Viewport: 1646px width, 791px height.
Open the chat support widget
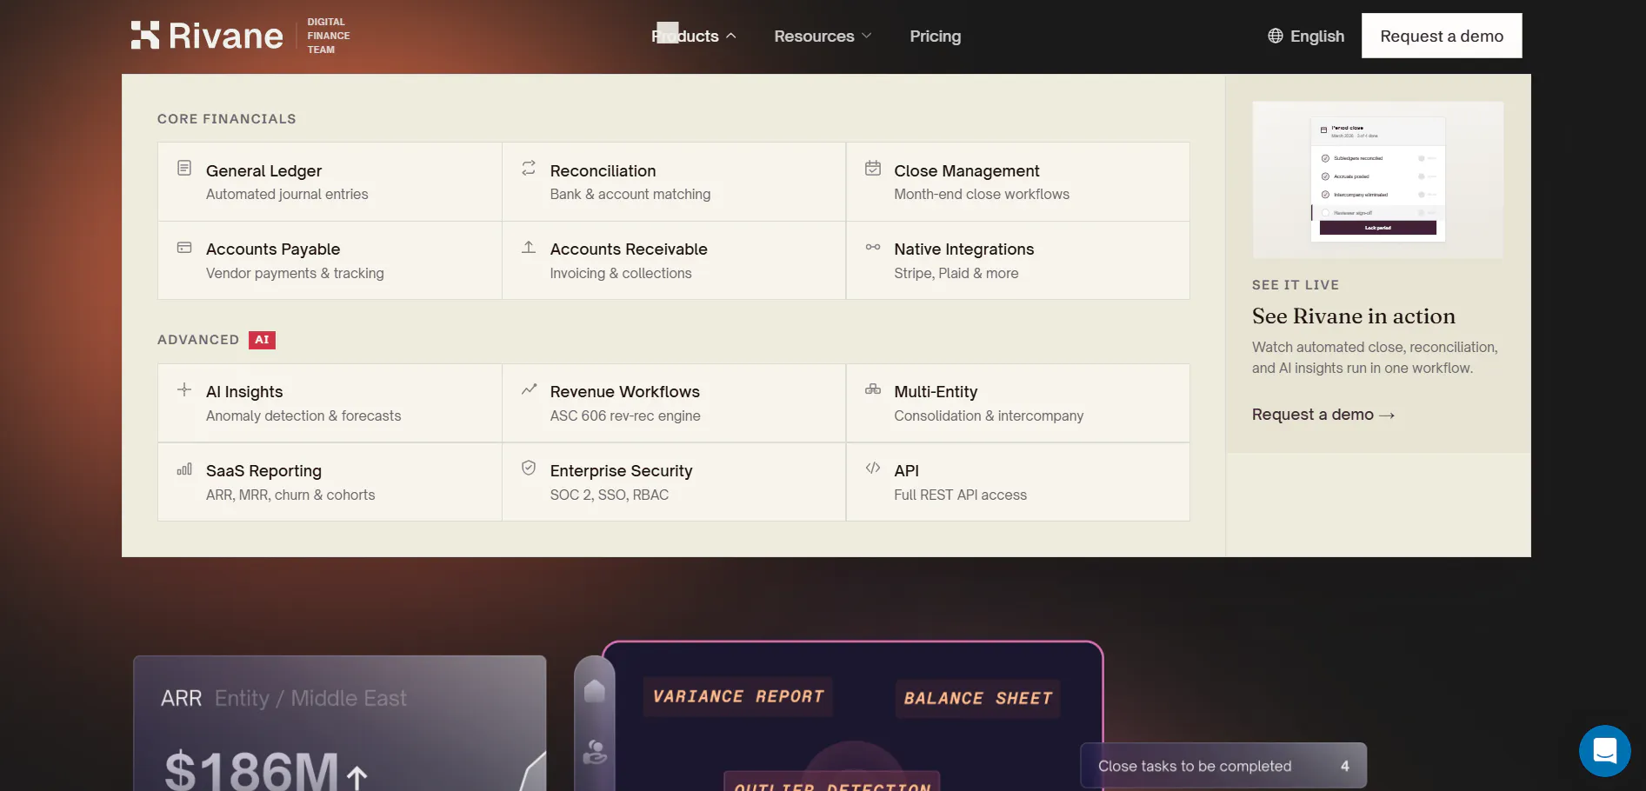point(1605,751)
